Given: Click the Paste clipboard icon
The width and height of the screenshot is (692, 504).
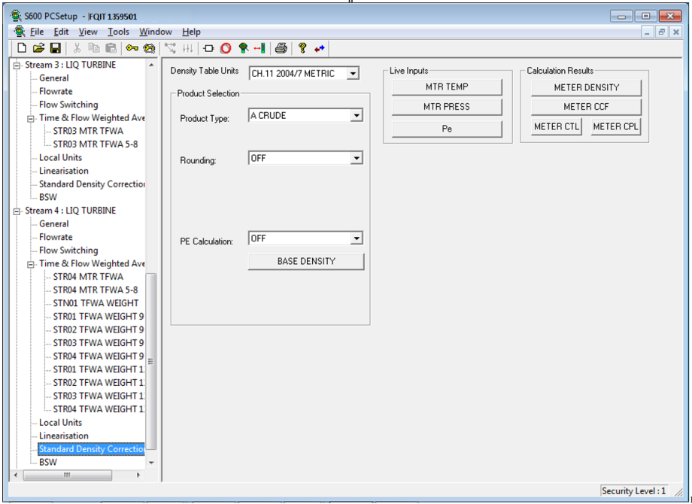Looking at the screenshot, I should (111, 48).
